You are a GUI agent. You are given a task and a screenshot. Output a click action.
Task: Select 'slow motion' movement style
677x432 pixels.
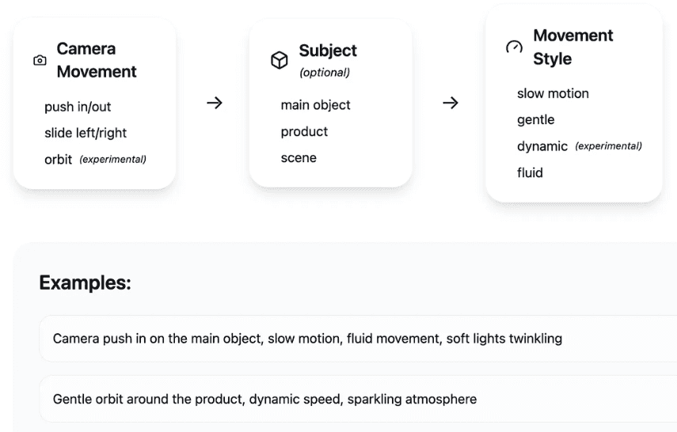click(x=553, y=93)
